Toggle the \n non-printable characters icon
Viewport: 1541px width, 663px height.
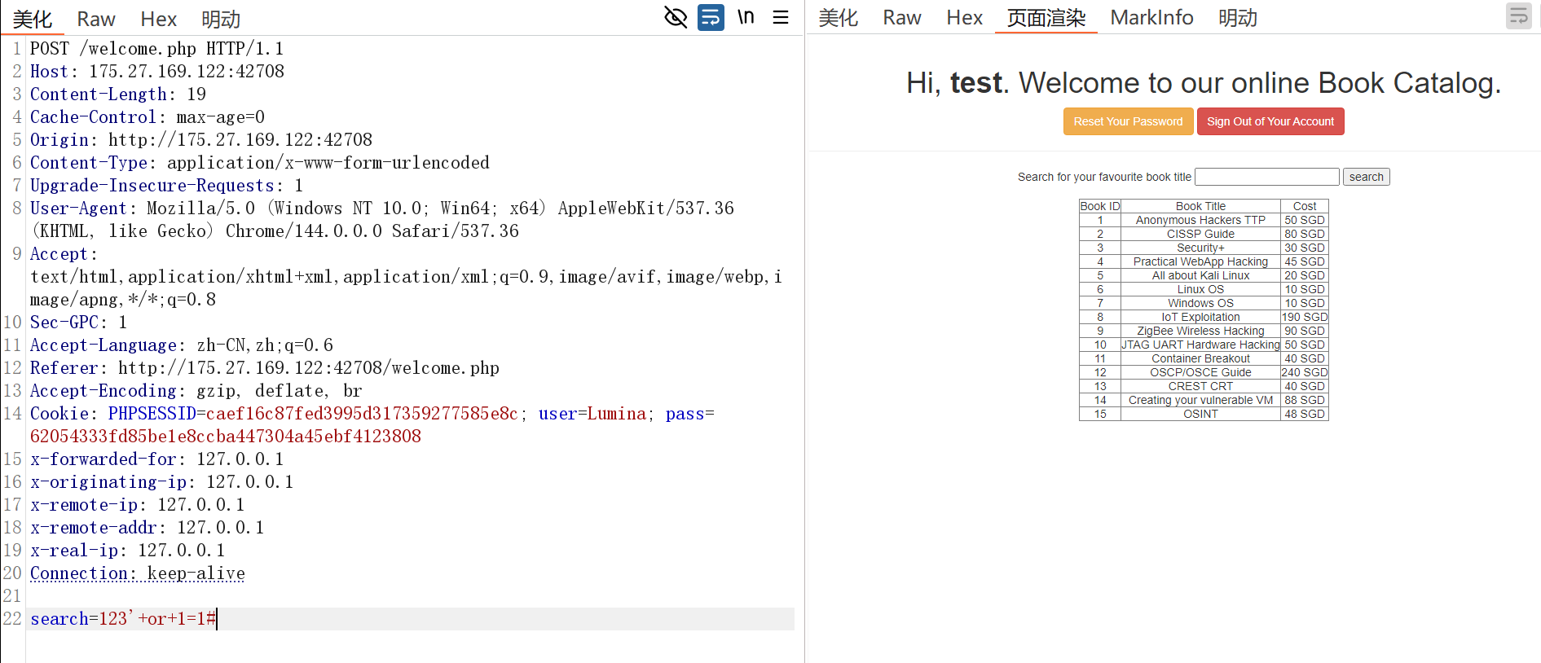tap(746, 17)
